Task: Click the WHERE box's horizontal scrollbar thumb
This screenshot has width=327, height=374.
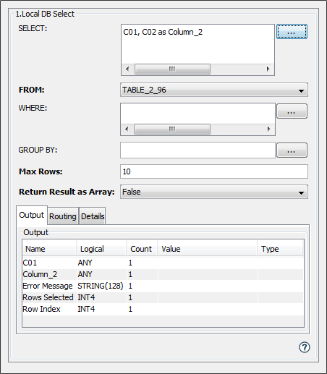Action: point(172,129)
